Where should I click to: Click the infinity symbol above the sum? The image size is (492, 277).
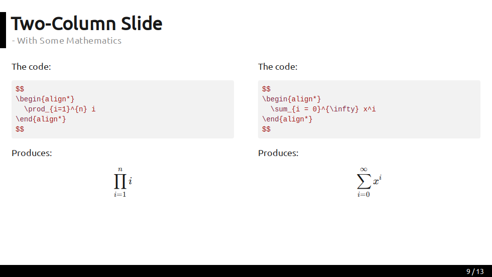[x=363, y=170]
